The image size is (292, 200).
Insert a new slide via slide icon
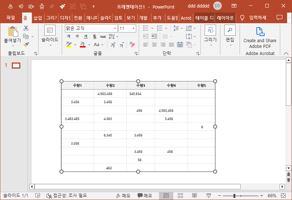tap(50, 30)
